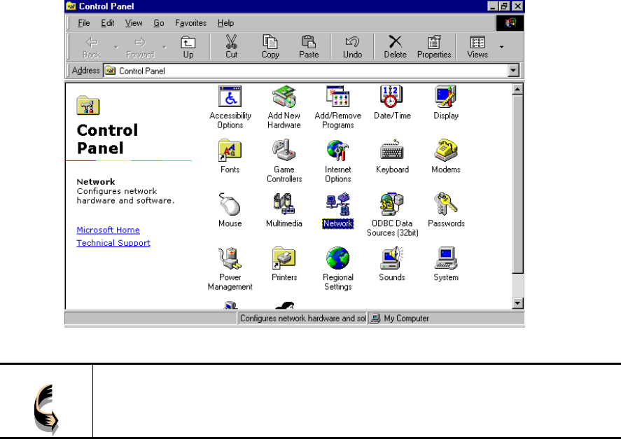Open the Go menu
This screenshot has height=439, width=621.
158,23
